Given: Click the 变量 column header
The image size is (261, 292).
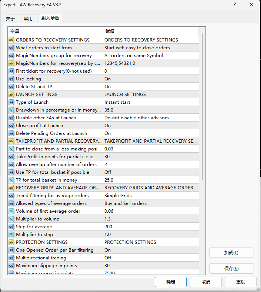Looking at the screenshot, I should (x=56, y=31).
